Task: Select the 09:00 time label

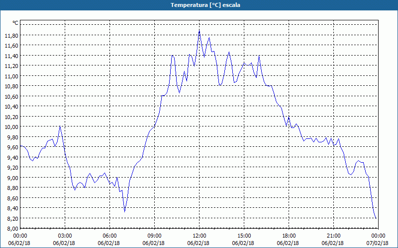Action: [154, 236]
